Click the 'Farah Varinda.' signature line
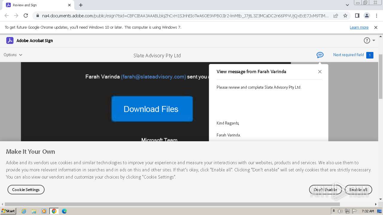Viewport: 383px width, 215px height. [229, 135]
